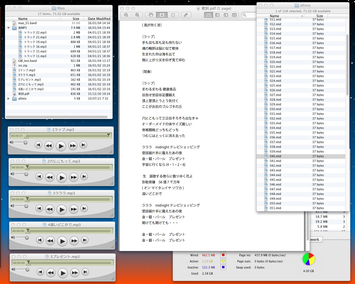
Task: Collapse the 風MP3 folder disclosure triangle
Action: 8,28
